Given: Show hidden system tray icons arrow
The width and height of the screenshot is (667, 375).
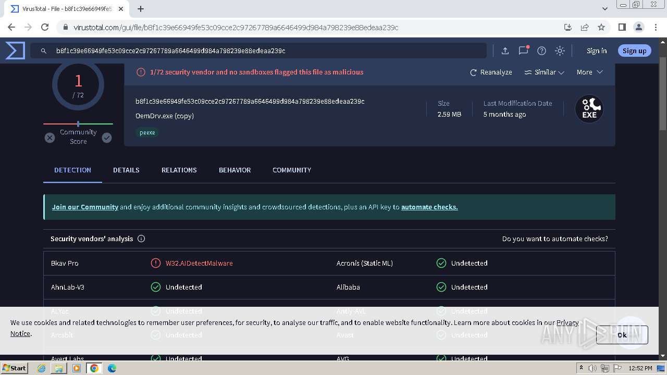Looking at the screenshot, I should coord(581,368).
